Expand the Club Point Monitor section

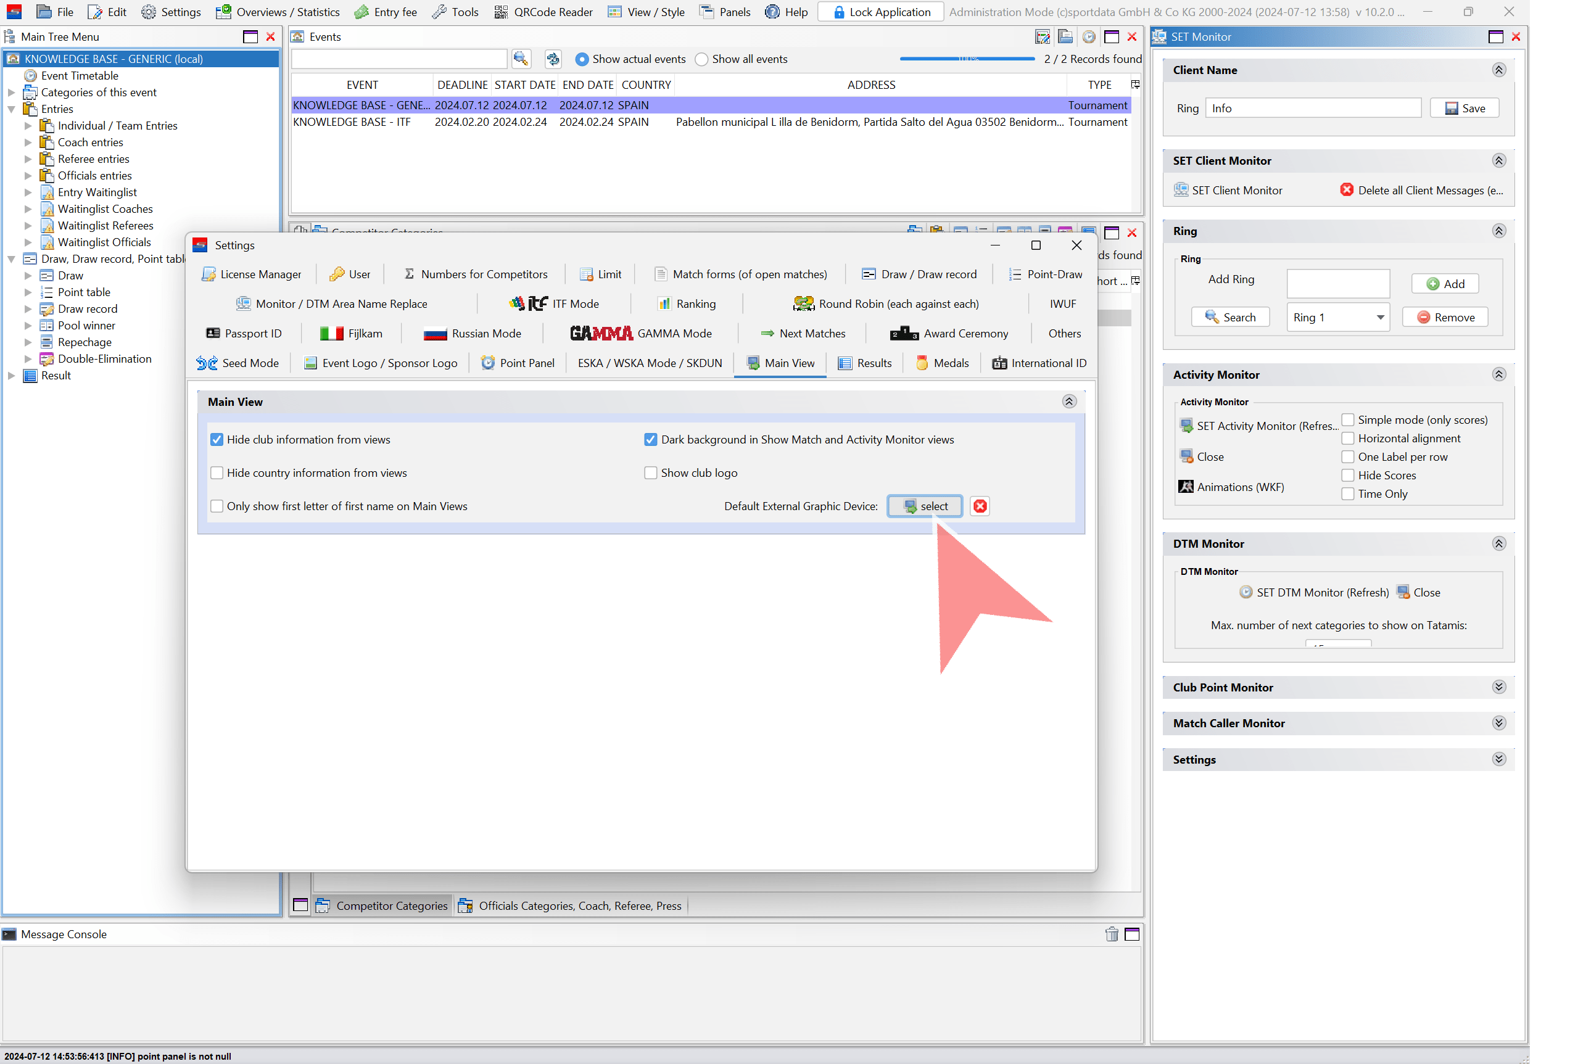click(1498, 687)
